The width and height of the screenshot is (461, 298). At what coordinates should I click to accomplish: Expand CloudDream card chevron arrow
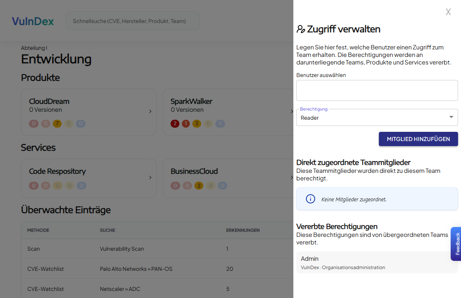(150, 111)
